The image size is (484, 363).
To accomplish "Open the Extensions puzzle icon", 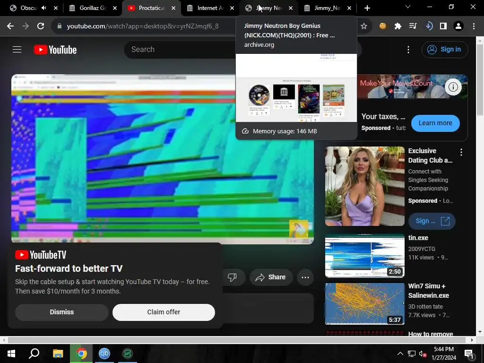I will click(x=398, y=26).
